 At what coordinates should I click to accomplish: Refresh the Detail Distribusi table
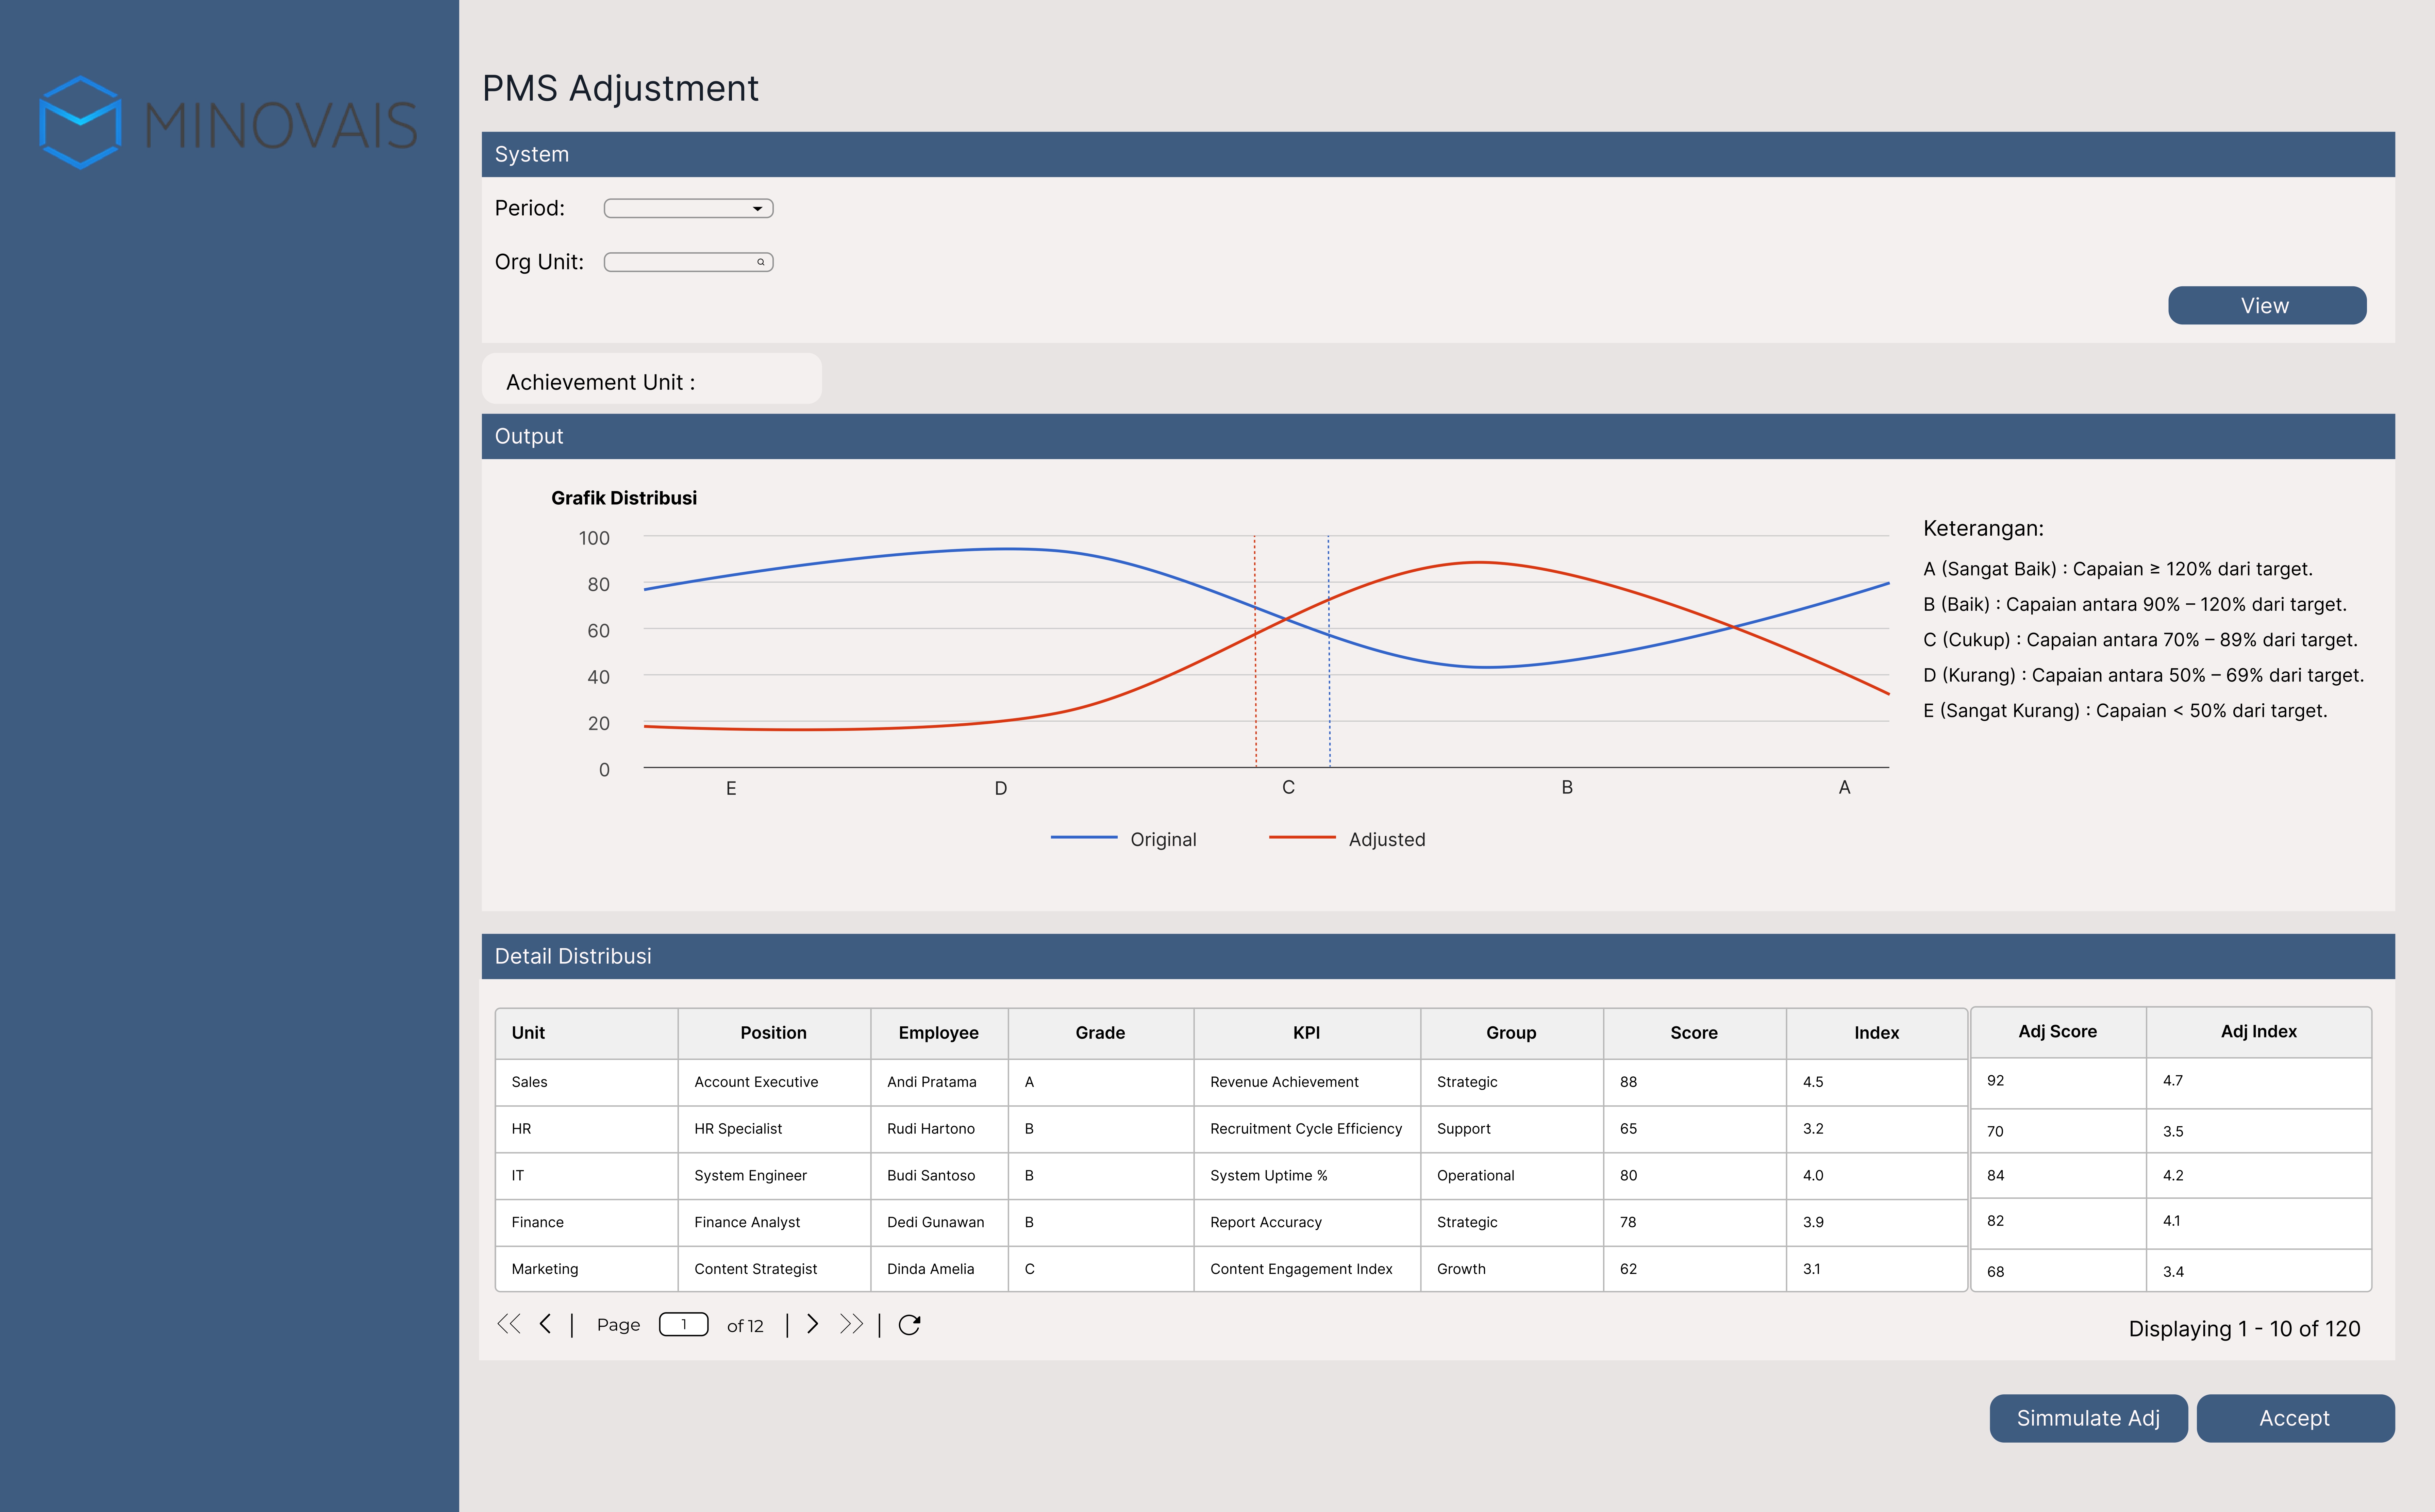pos(909,1325)
